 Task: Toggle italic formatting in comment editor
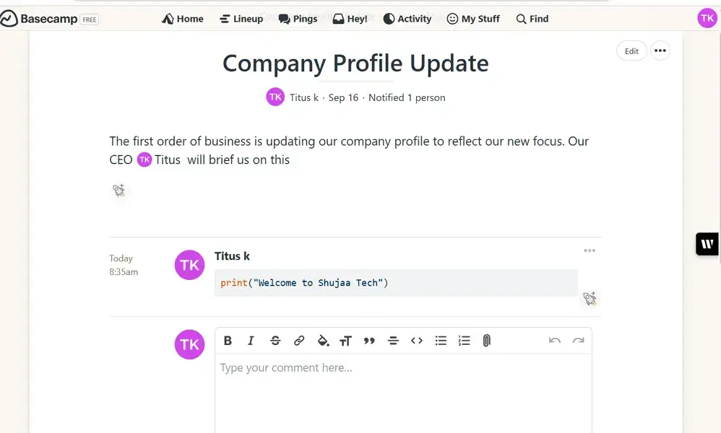(251, 341)
